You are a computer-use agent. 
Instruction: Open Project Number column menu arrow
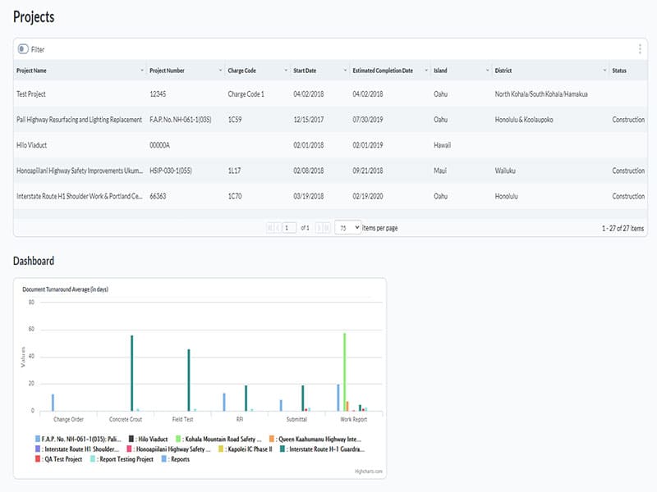click(x=219, y=71)
